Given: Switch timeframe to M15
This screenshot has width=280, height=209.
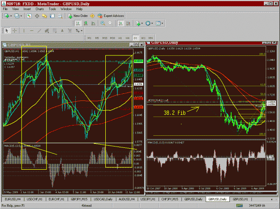Looking at the screenshot, I should pos(105,38).
